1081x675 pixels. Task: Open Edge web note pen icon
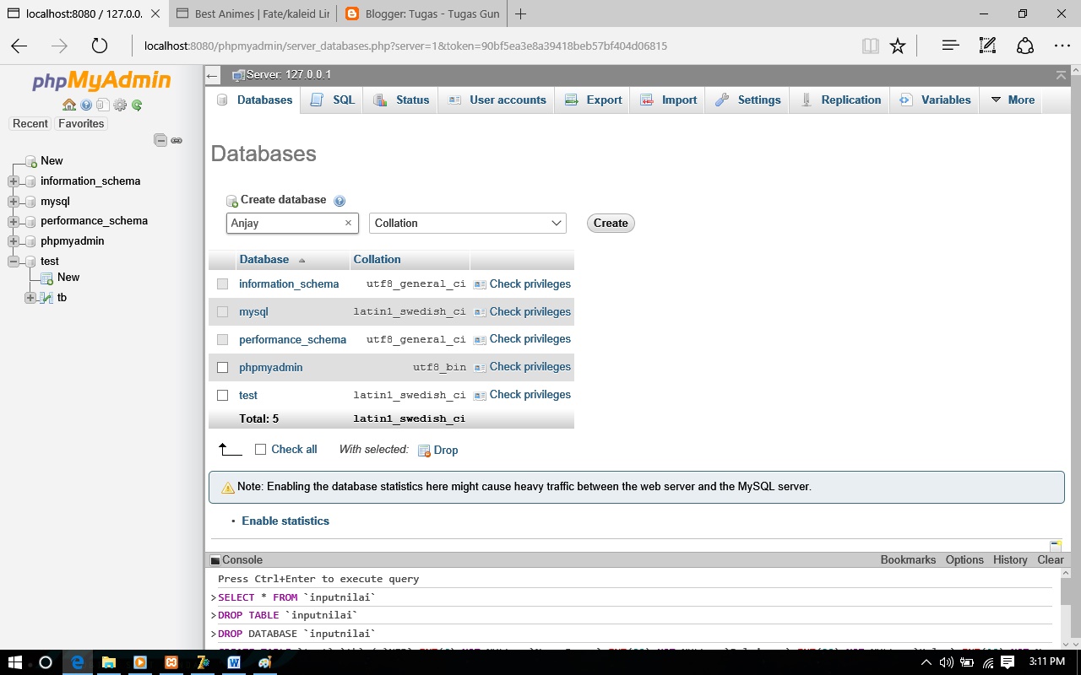[987, 46]
